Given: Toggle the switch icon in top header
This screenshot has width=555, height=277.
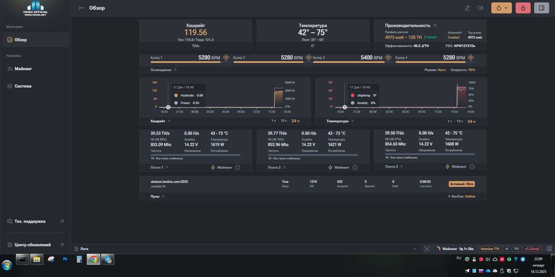Looking at the screenshot, I should [480, 8].
